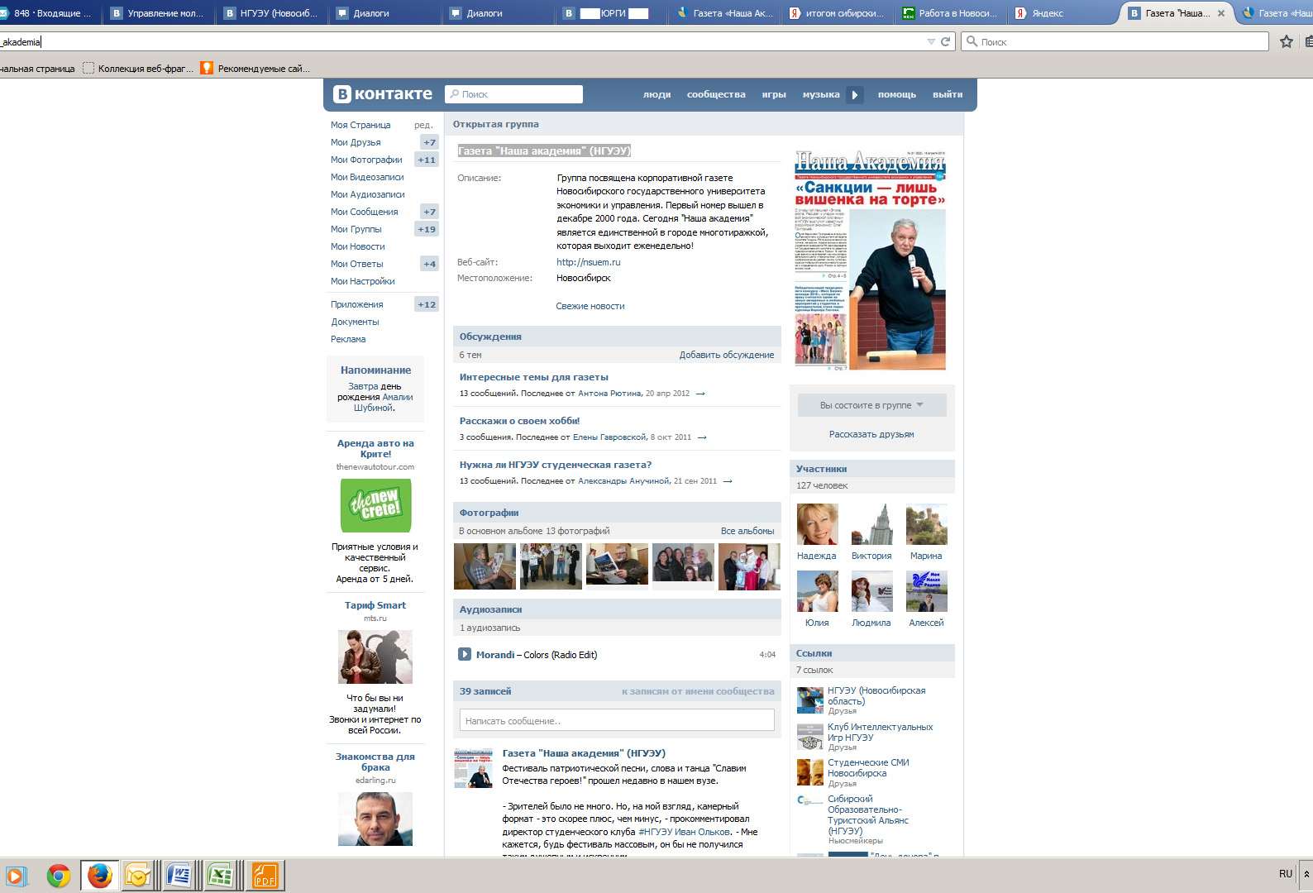Click the +11 counter next to Мои Фотографии
The image size is (1313, 893).
tap(427, 160)
